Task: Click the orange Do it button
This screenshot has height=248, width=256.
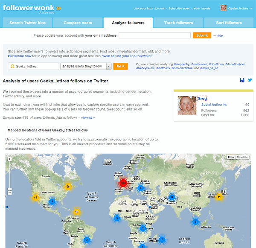Action: [120, 66]
